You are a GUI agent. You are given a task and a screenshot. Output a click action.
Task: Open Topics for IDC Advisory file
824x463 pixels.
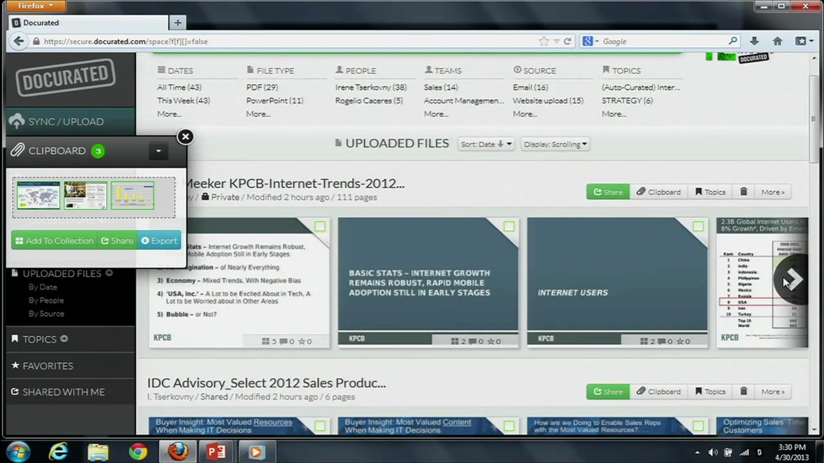coord(710,392)
